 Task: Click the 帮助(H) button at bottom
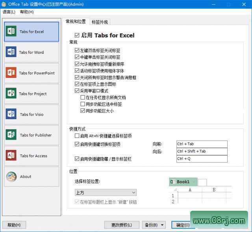[x=14, y=225]
